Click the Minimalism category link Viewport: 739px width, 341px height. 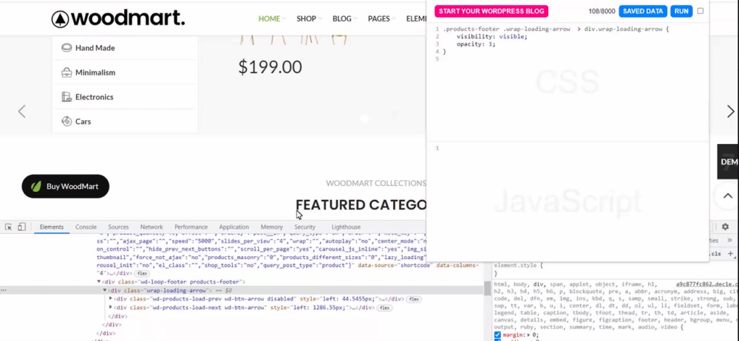click(95, 72)
